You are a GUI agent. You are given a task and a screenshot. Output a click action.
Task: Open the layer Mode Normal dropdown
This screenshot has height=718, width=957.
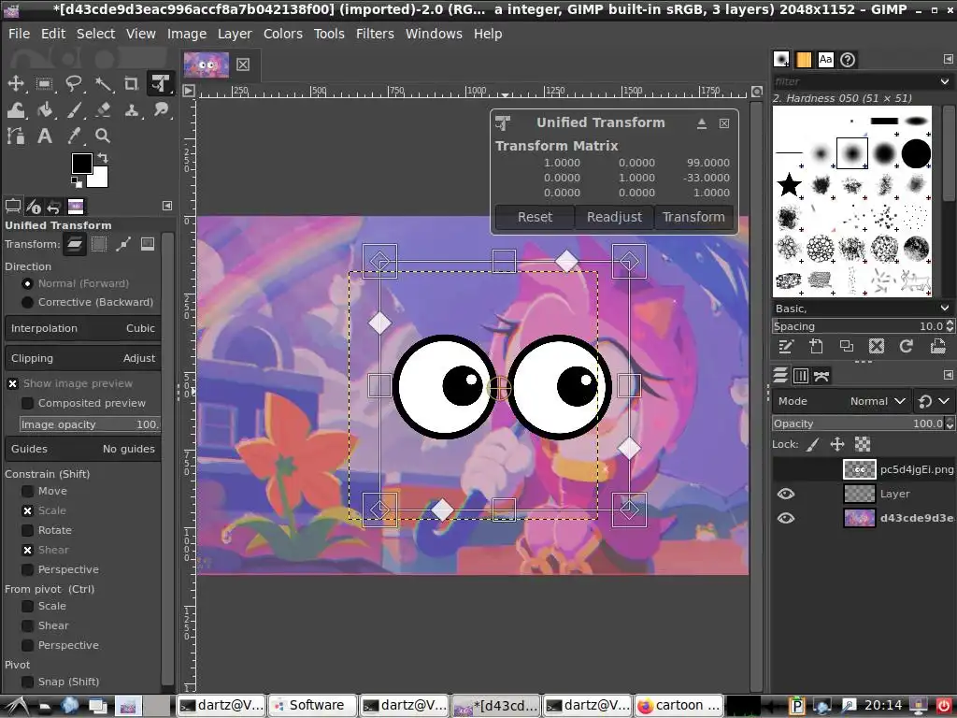click(x=842, y=401)
